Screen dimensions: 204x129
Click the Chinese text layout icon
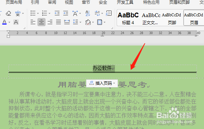click(x=75, y=13)
